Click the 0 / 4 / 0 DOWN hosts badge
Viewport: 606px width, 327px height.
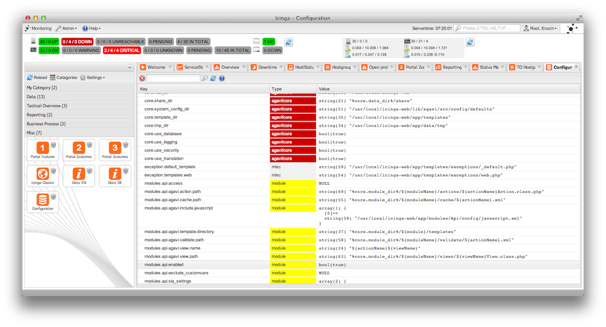tap(78, 41)
